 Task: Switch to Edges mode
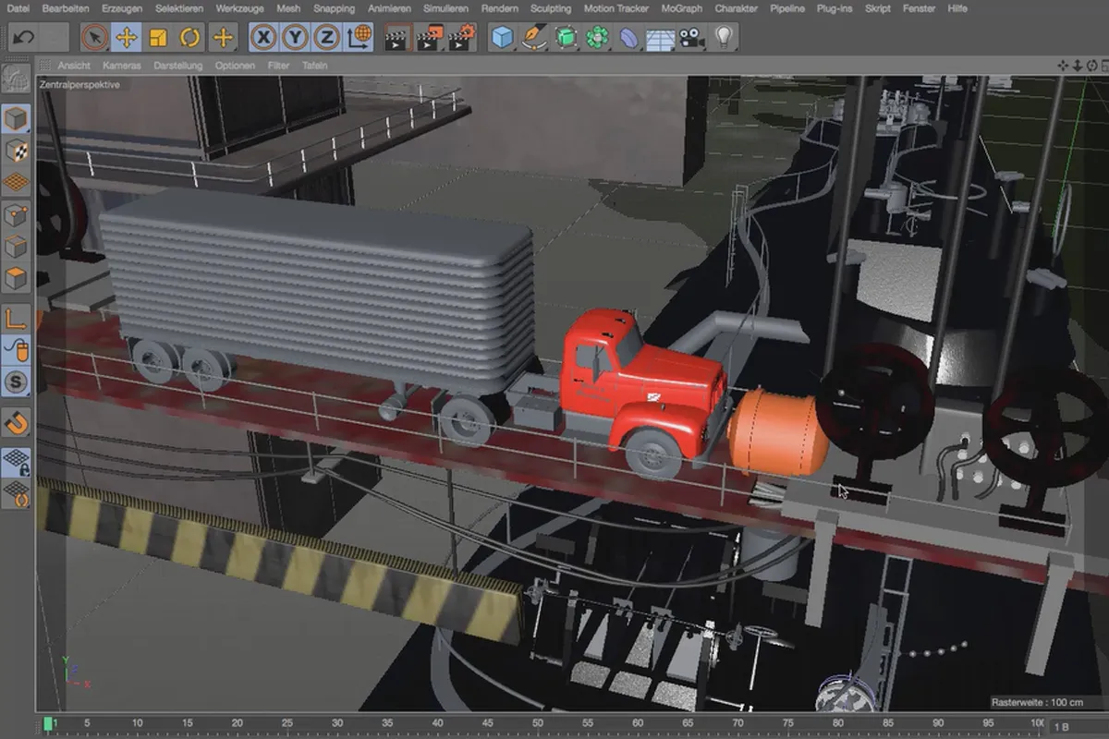pos(16,247)
